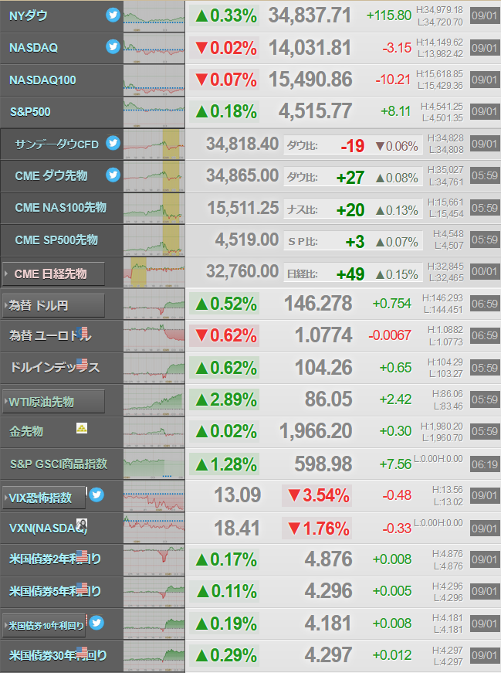Click the US flag on 米国債券5年利回り
The height and width of the screenshot is (673, 501).
click(x=82, y=588)
